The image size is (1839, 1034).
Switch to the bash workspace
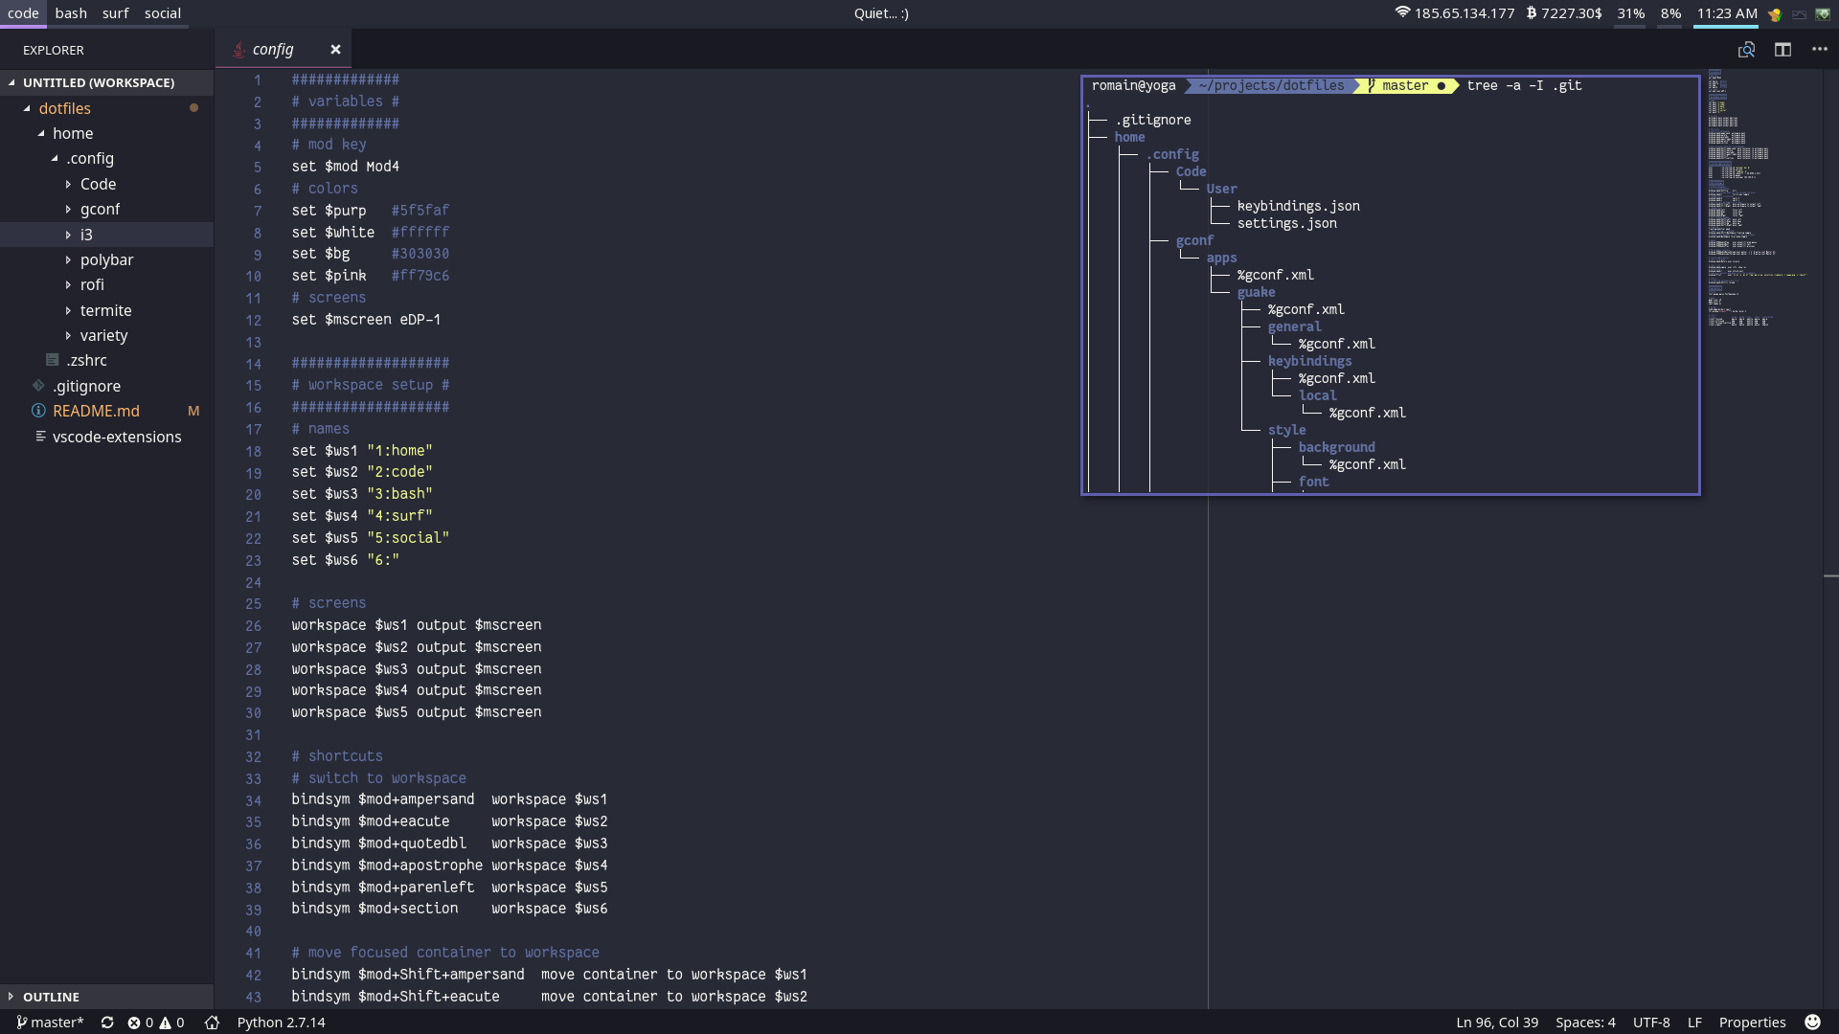coord(71,13)
